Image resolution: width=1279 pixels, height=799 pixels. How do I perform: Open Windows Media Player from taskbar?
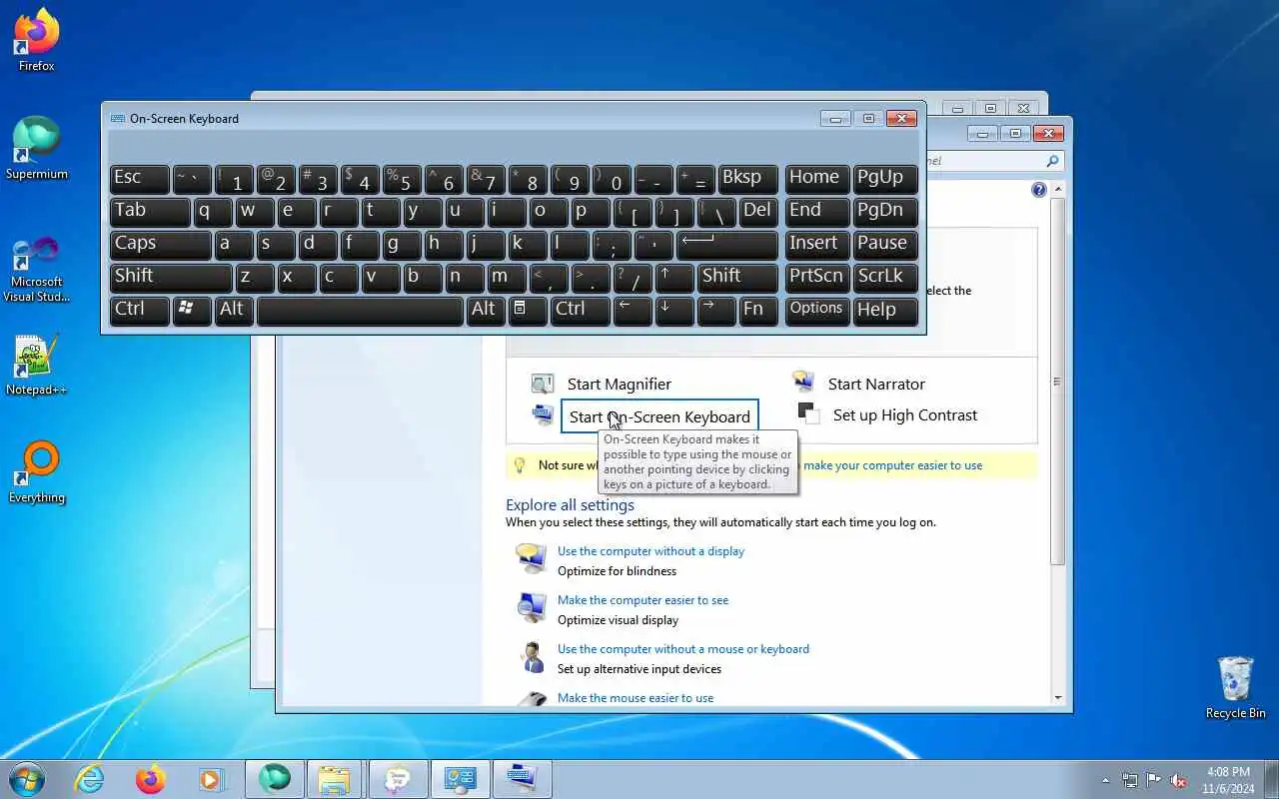pyautogui.click(x=211, y=779)
